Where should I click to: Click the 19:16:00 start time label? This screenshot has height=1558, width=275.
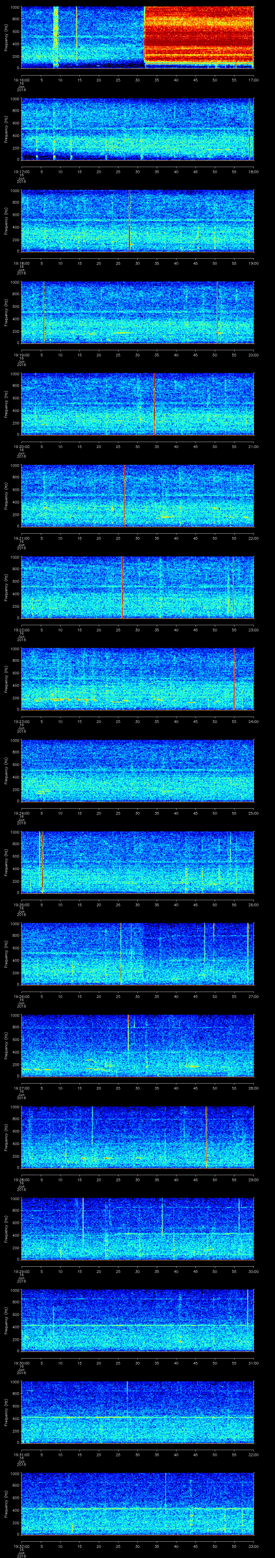22,80
